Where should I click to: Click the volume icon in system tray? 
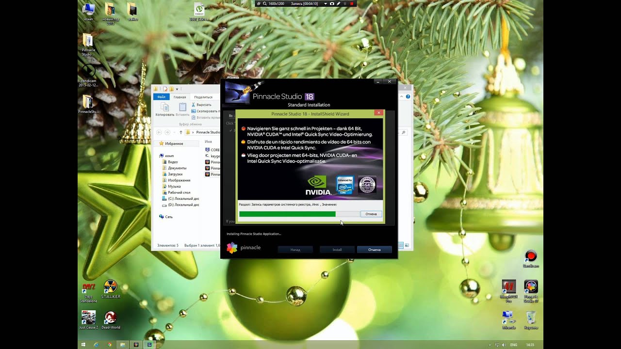[503, 345]
